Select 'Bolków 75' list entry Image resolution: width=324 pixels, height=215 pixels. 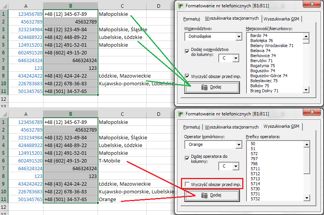click(x=260, y=86)
